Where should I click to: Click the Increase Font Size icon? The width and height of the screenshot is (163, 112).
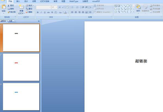(x=60, y=7)
